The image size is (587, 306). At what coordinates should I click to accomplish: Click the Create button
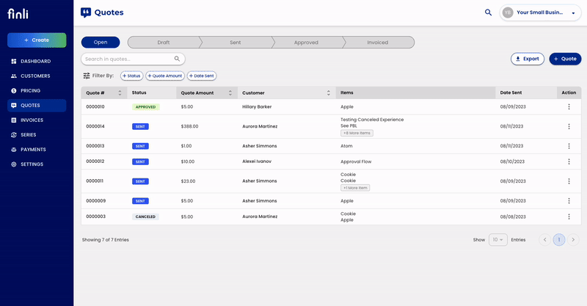(x=37, y=40)
